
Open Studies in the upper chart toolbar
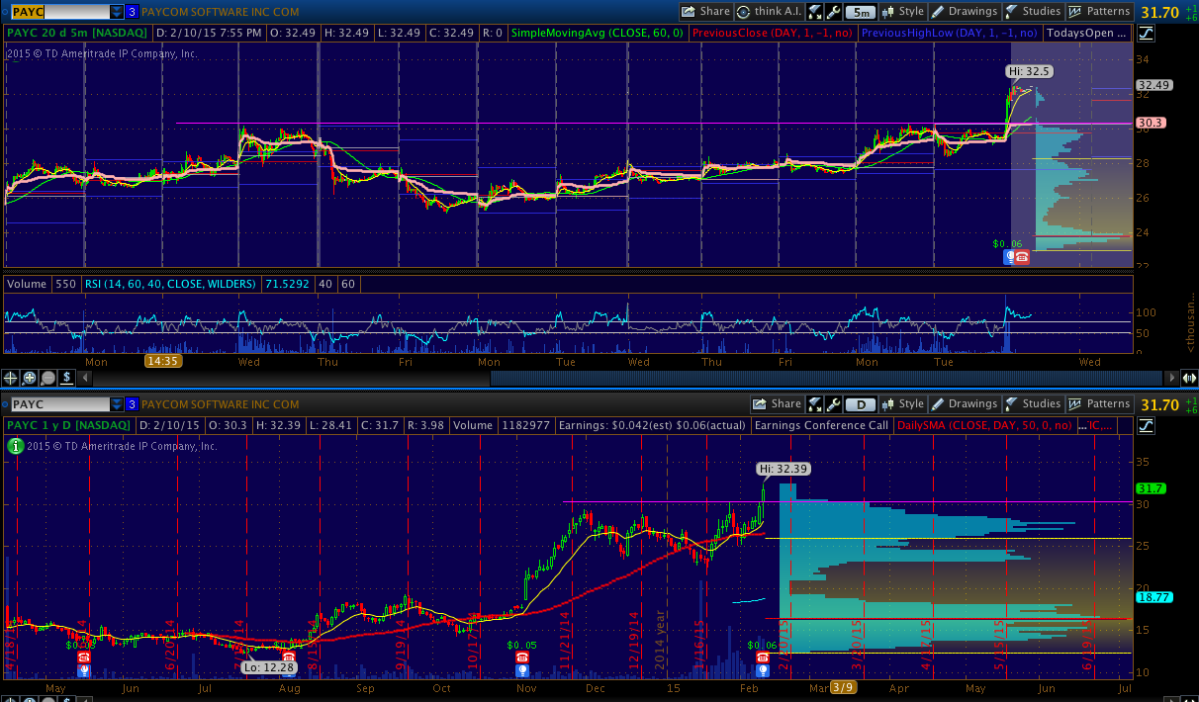click(1032, 12)
